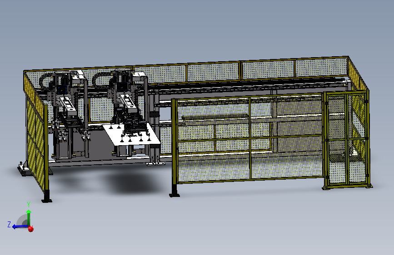Select the yellow mesh side panel at the left end
The height and width of the screenshot is (255, 394).
(x=35, y=132)
